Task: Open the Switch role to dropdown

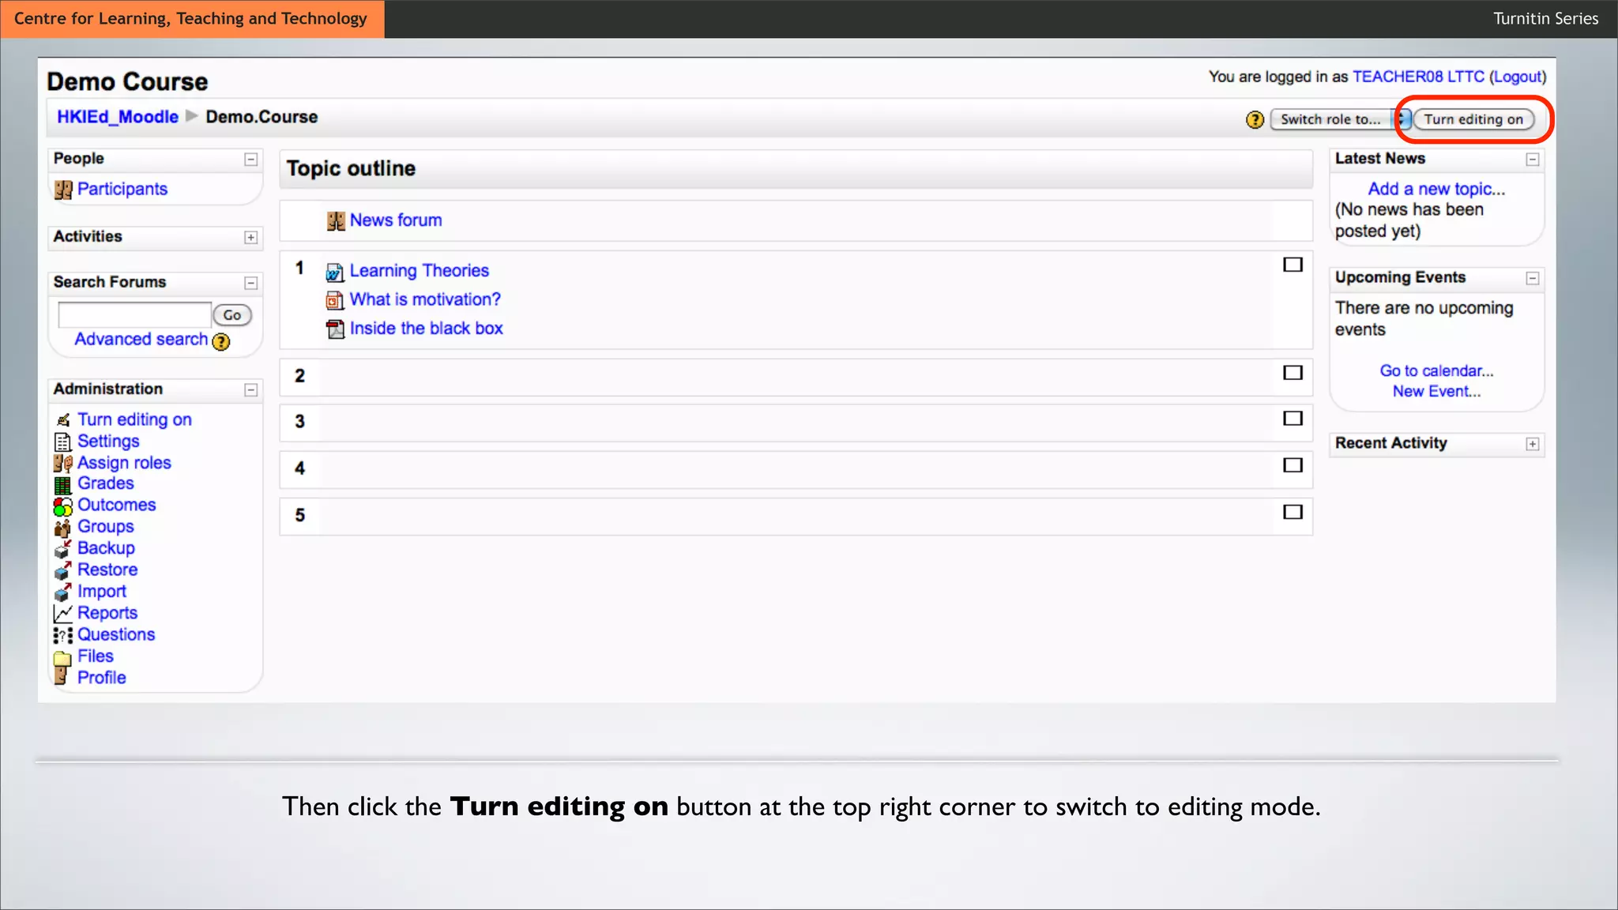Action: pyautogui.click(x=1340, y=119)
